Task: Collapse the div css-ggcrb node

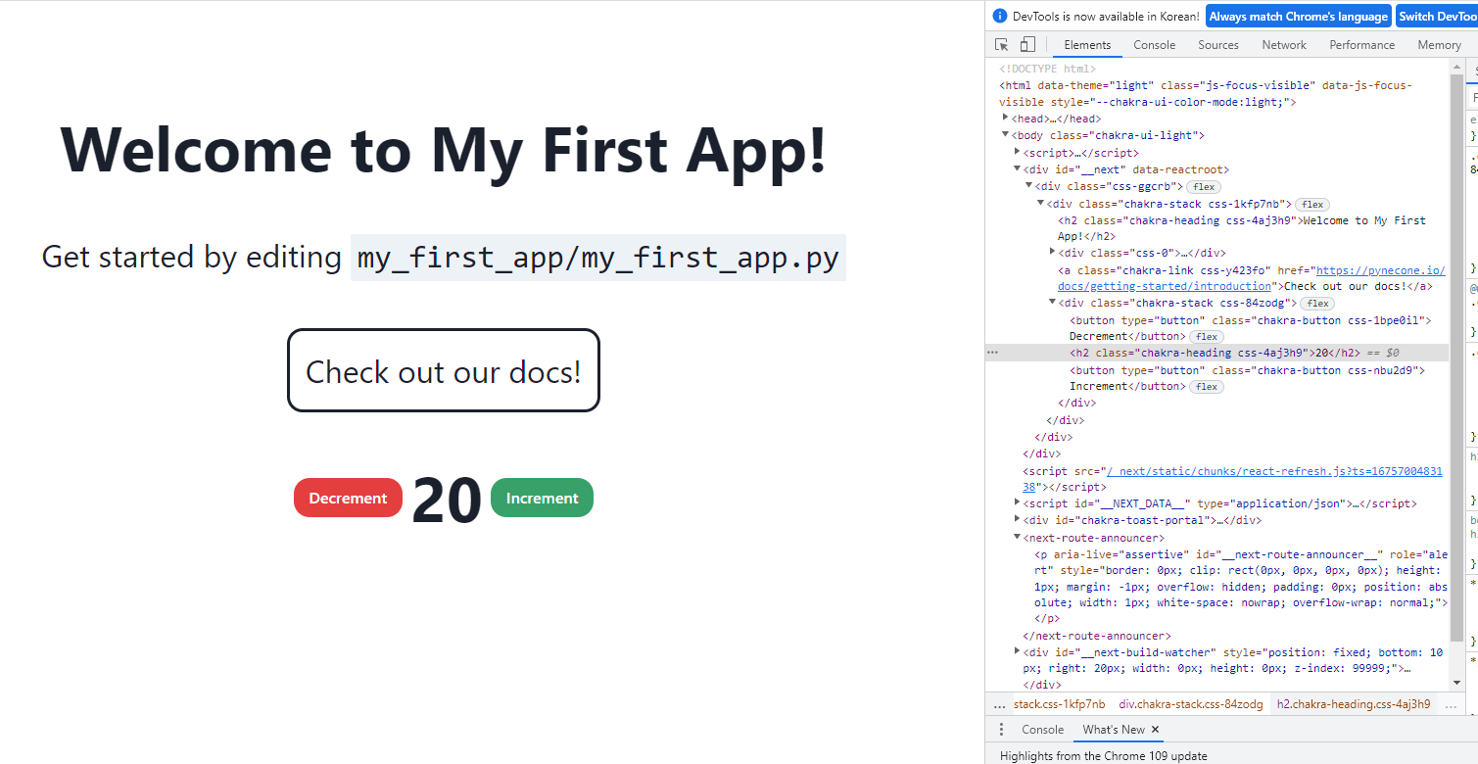Action: 1029,186
